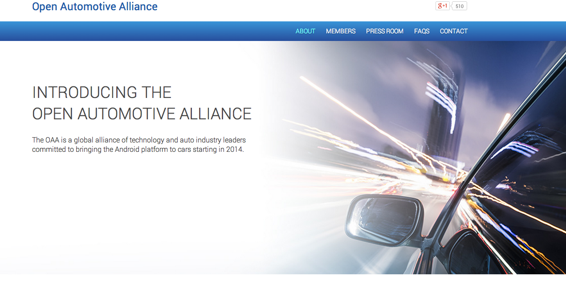Click the 510 share count bubble

click(460, 6)
